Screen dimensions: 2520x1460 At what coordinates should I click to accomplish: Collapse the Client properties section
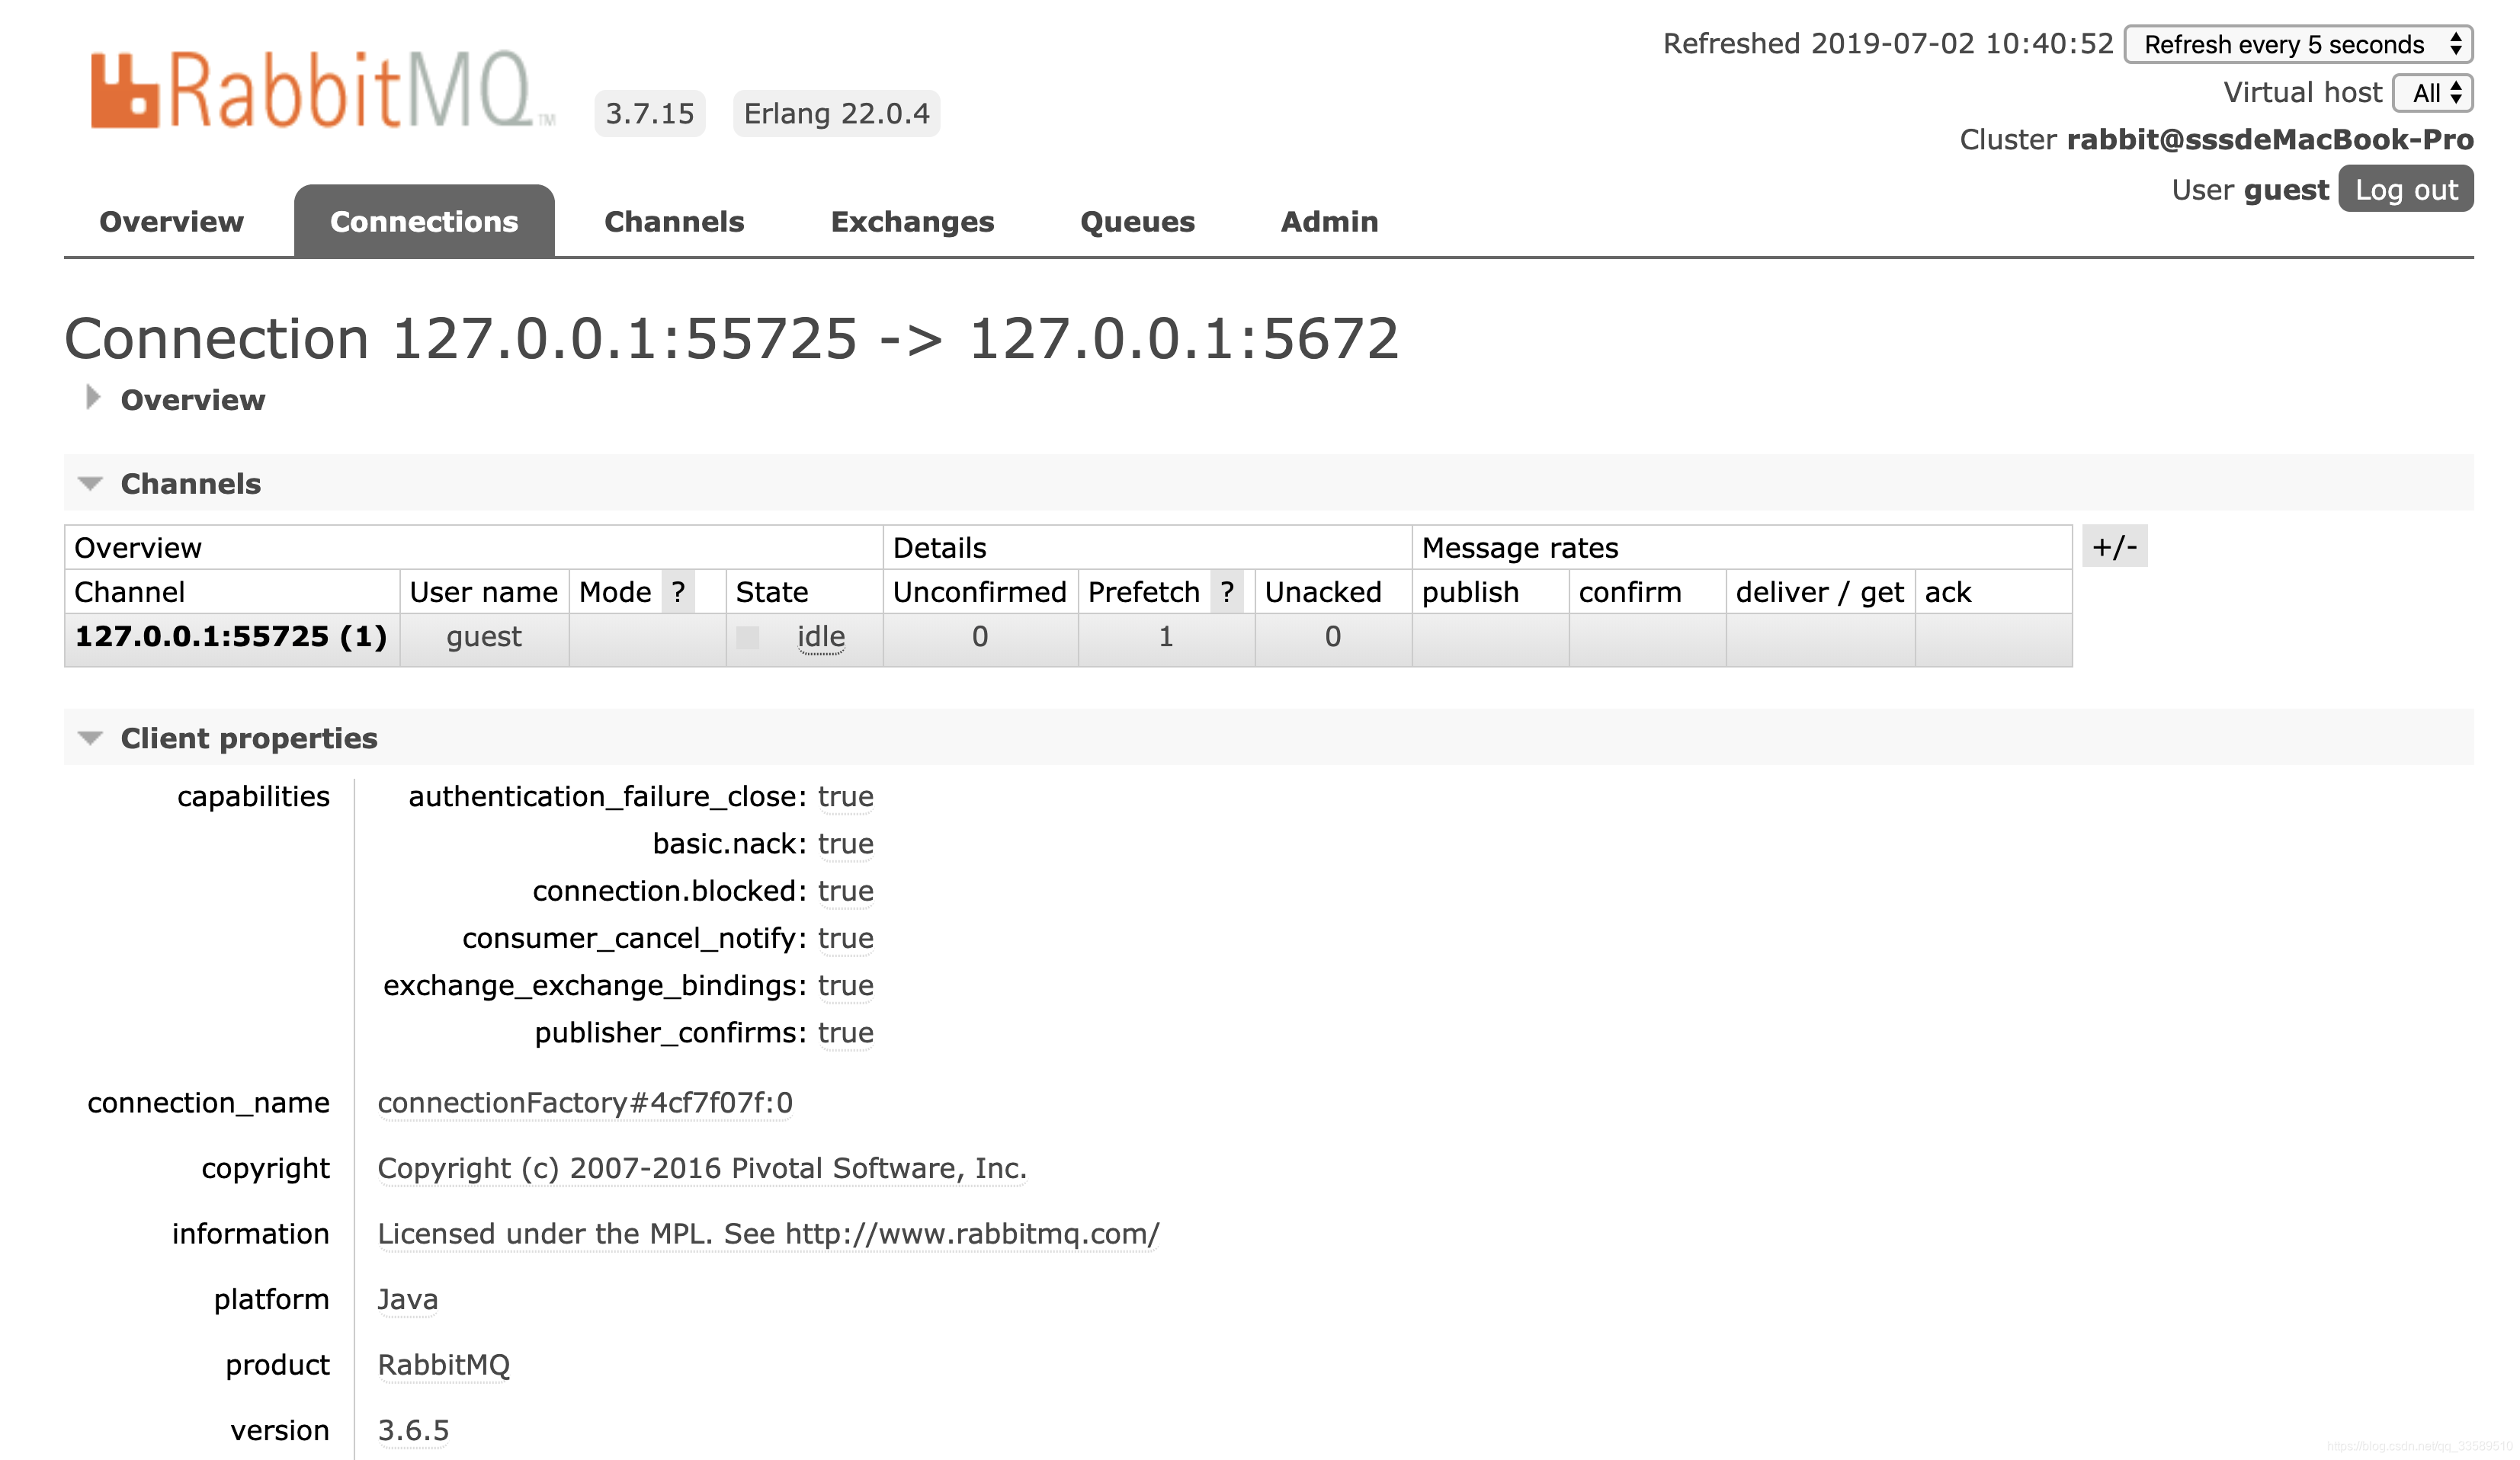(x=90, y=738)
